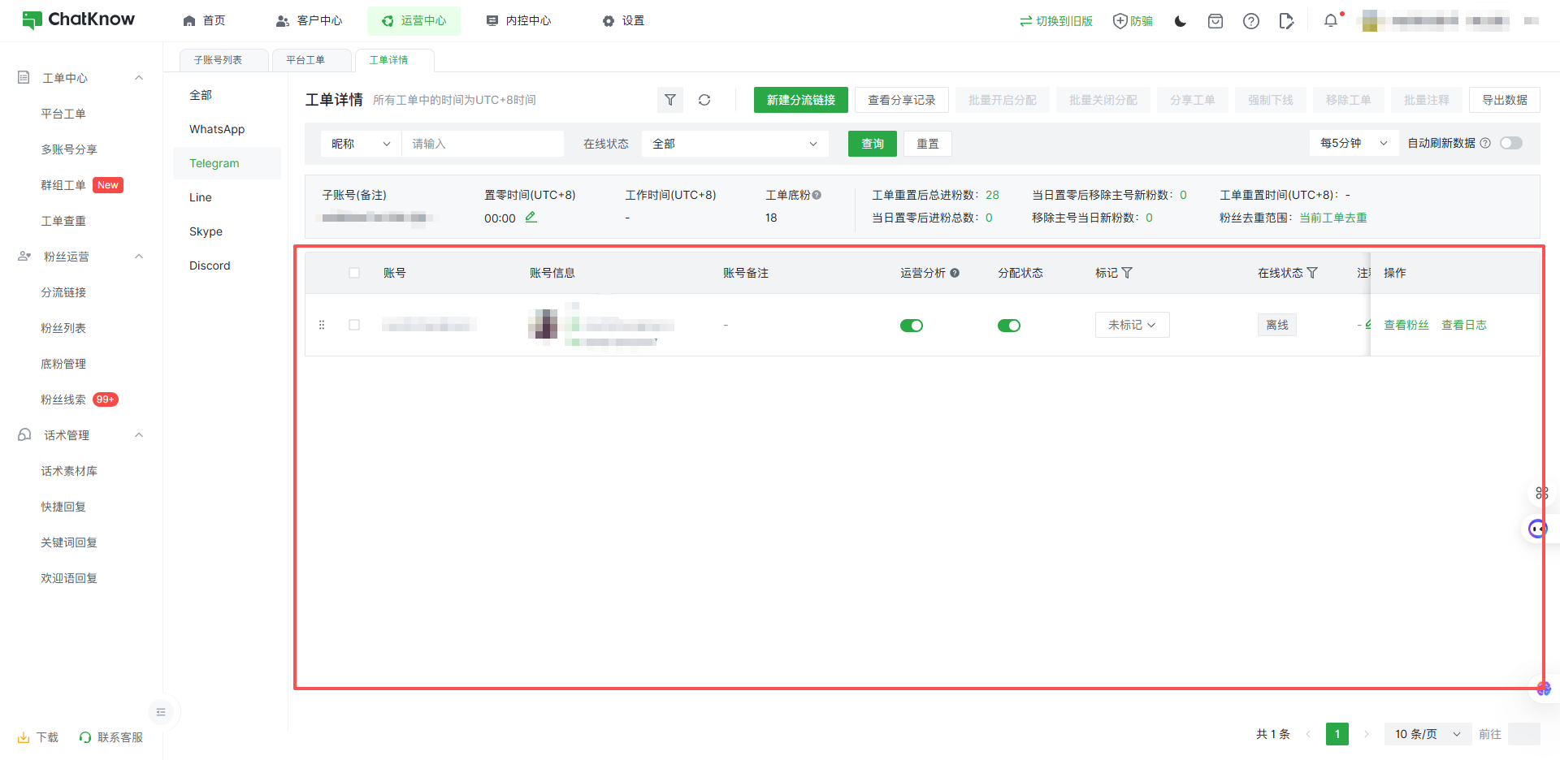Check the select-all checkbox in table header
Viewport: 1560px width, 760px height.
click(x=354, y=273)
